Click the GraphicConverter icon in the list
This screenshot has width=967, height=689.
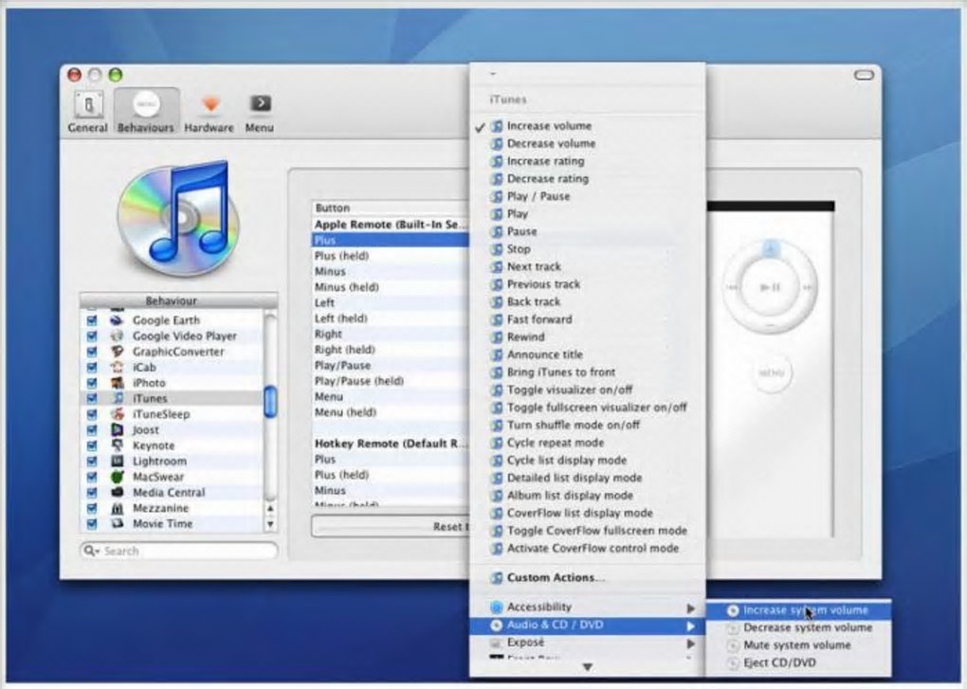[117, 352]
